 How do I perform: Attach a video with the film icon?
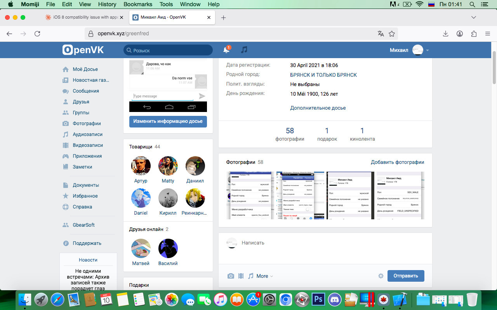241,276
